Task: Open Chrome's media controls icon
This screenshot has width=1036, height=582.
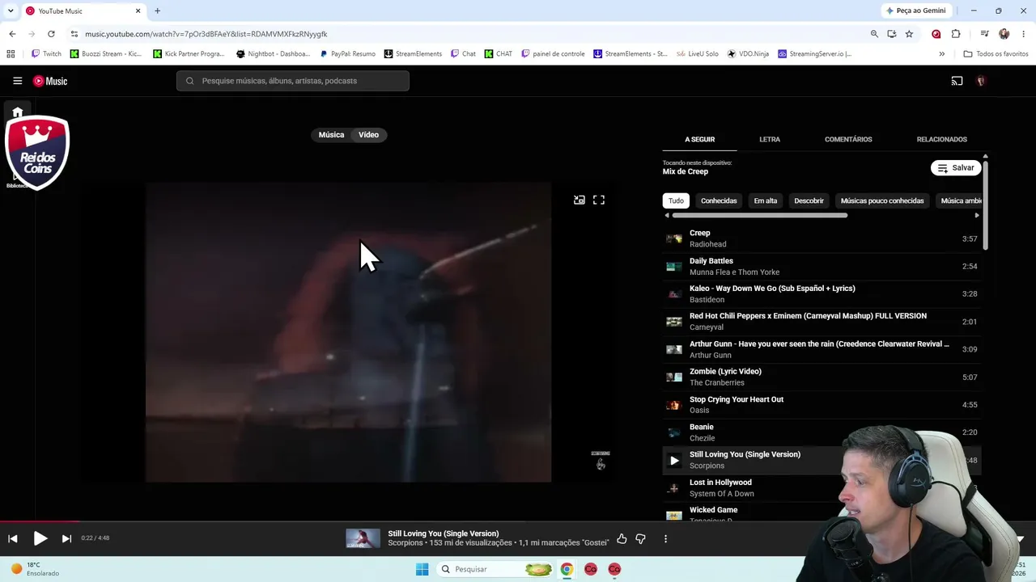Action: (x=984, y=34)
